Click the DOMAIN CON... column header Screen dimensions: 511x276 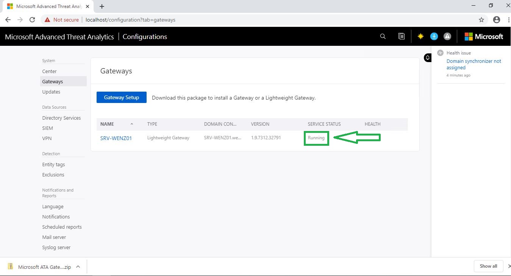click(220, 124)
